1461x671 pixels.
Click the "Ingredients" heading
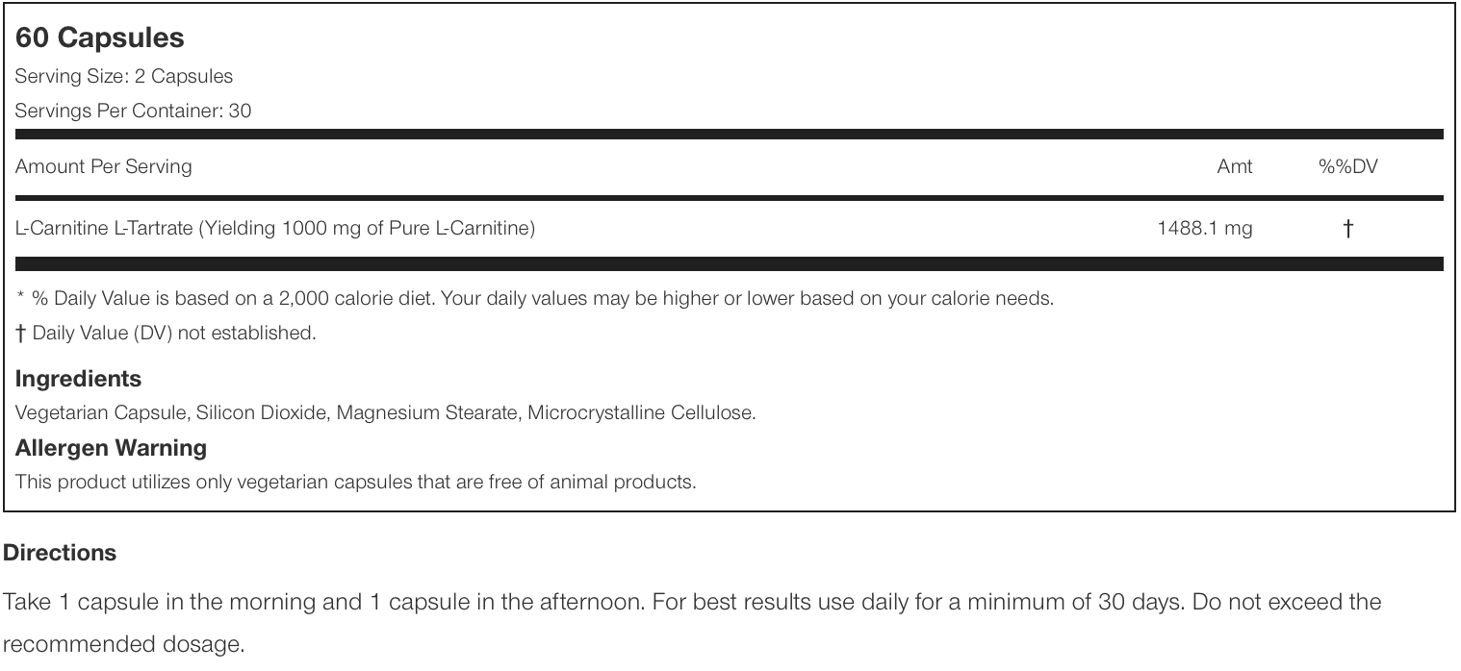coord(78,379)
